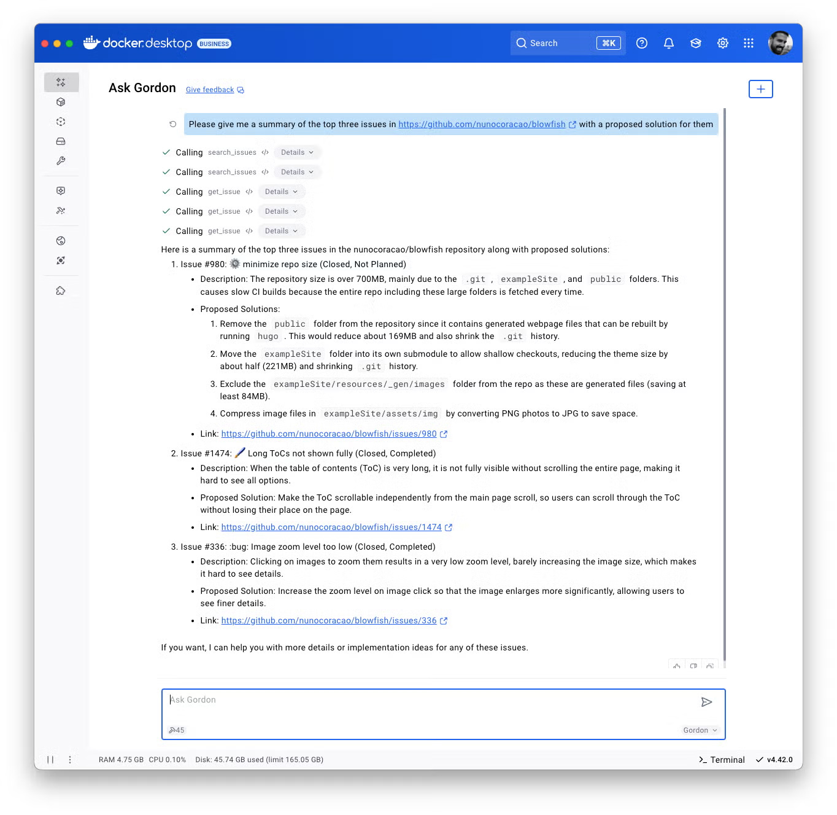Focus the Ask Gordon message input
Viewport: 837px width, 815px height.
pos(444,714)
